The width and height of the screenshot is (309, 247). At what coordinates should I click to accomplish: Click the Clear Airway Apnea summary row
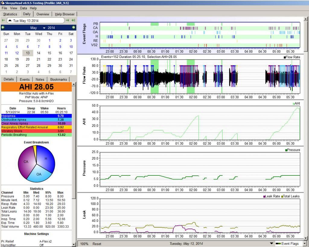[37, 123]
